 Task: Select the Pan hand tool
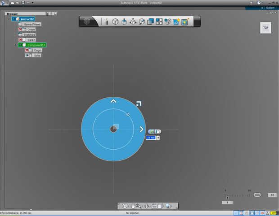133,206
